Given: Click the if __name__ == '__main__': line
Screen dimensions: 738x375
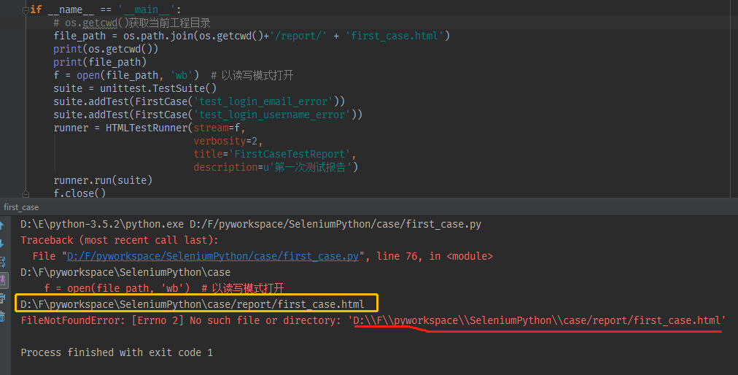Looking at the screenshot, I should [106, 9].
